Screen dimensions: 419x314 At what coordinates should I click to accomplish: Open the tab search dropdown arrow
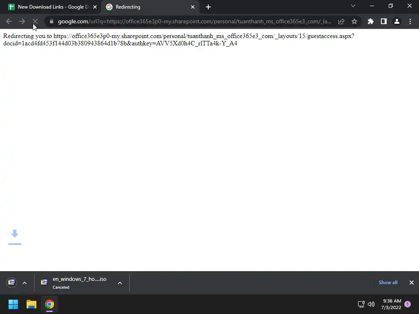click(353, 6)
